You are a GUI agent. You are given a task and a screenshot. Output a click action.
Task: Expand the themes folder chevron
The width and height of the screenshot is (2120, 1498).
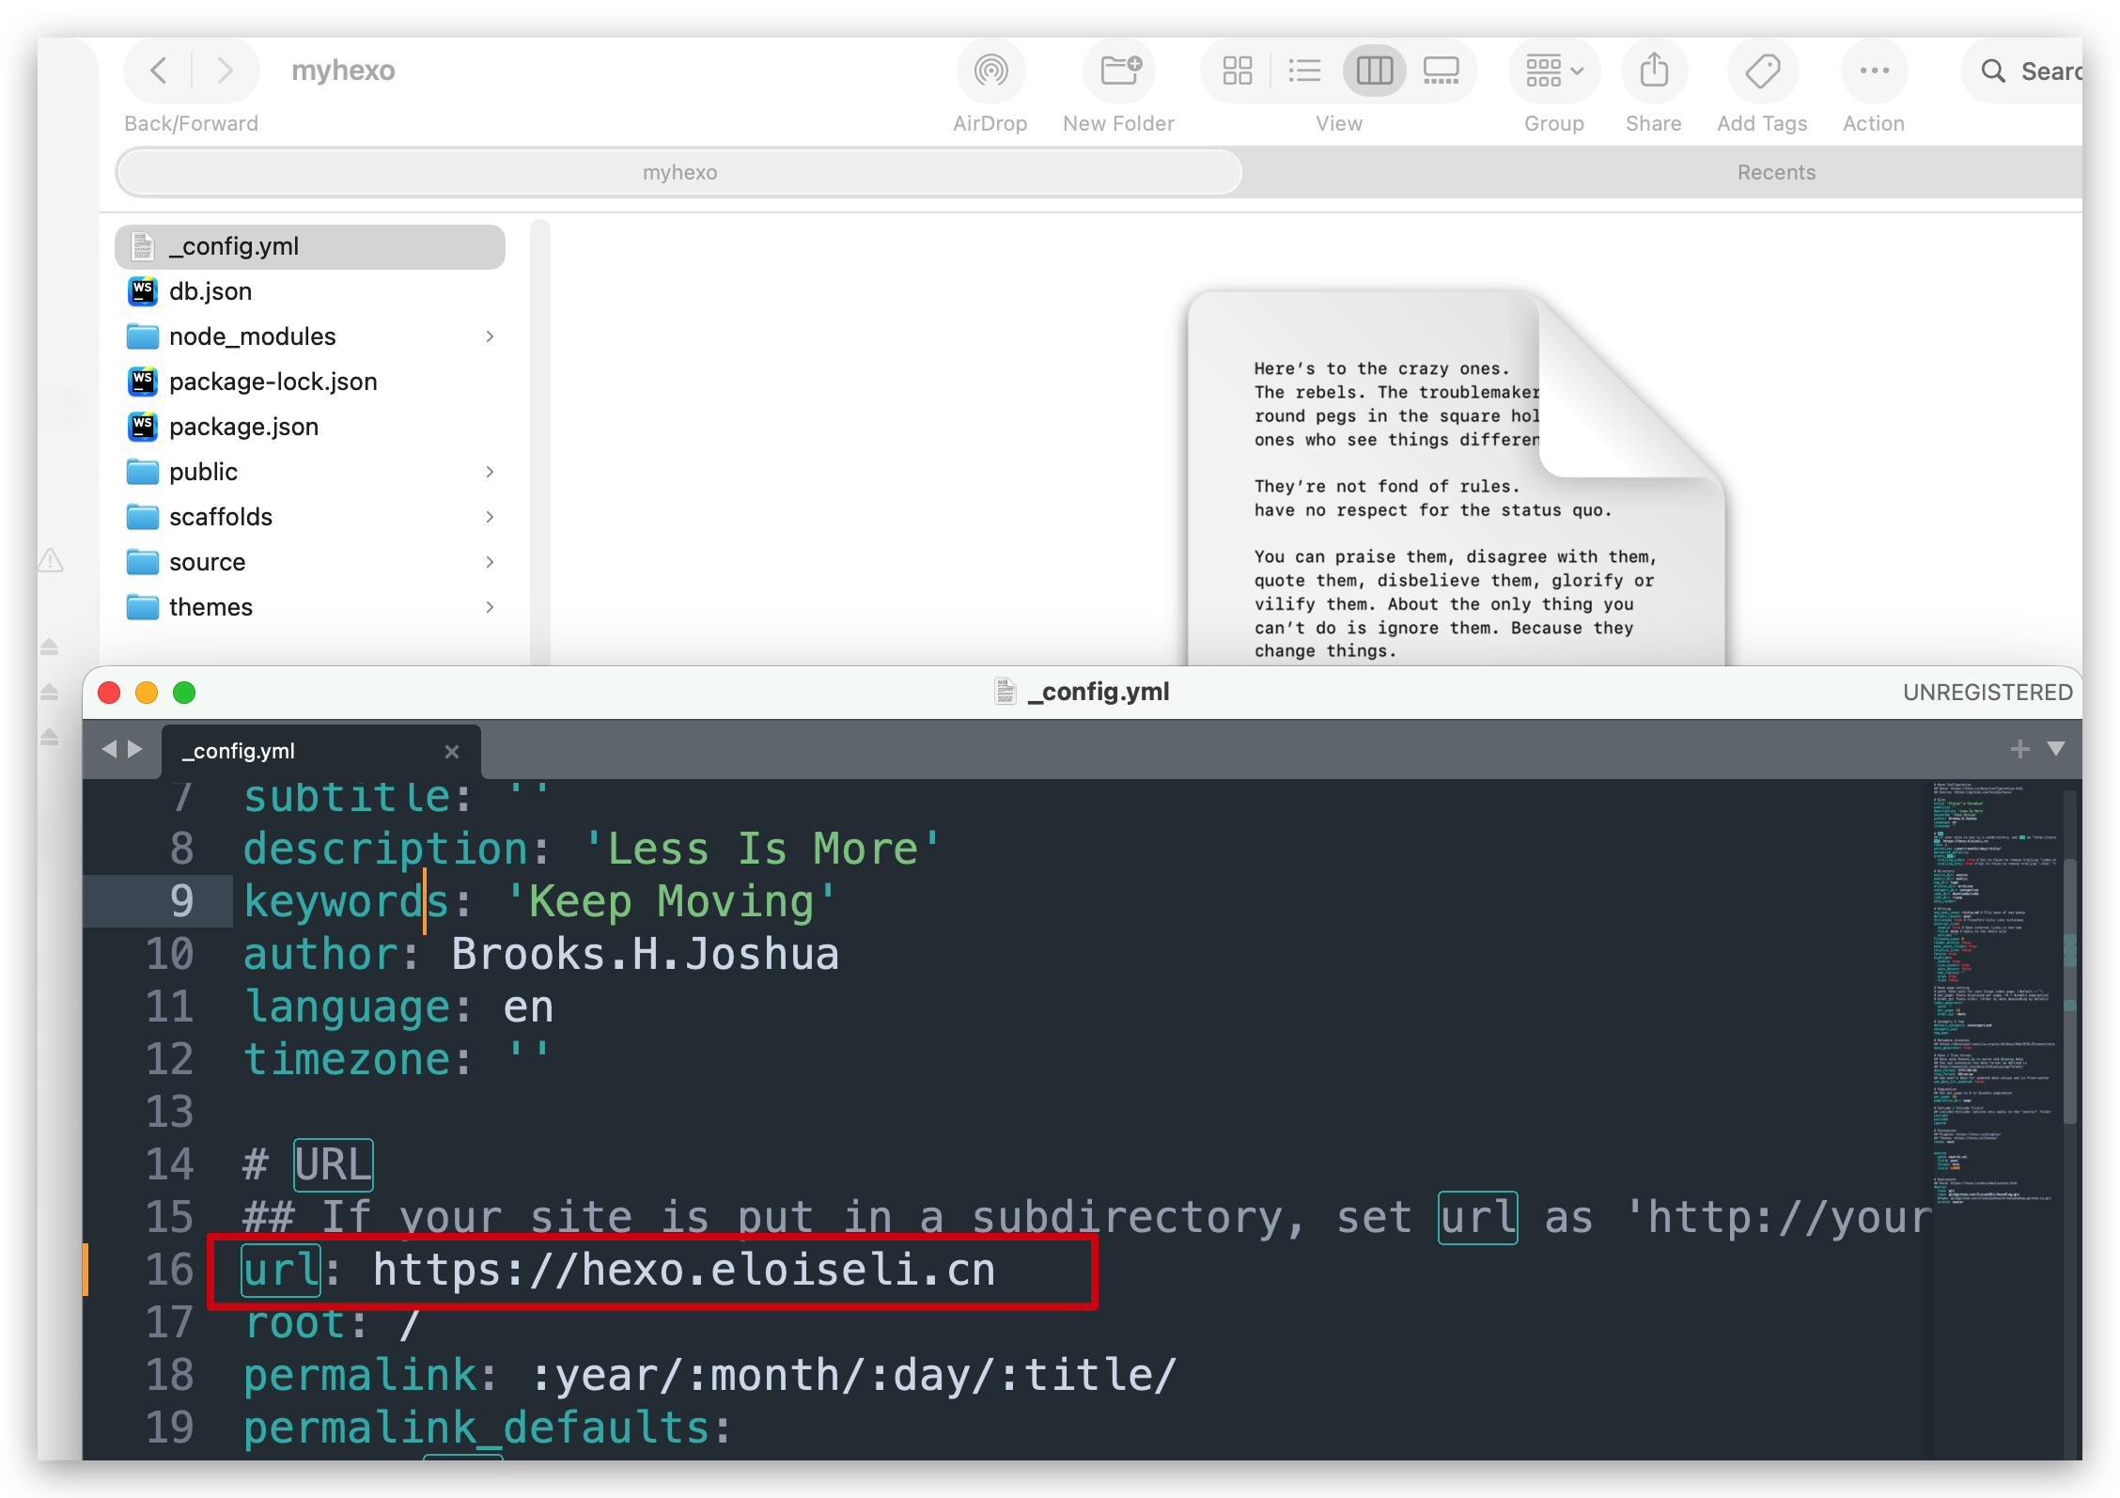tap(490, 607)
